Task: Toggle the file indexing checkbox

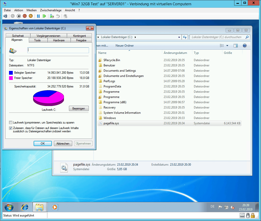Action: point(11,128)
